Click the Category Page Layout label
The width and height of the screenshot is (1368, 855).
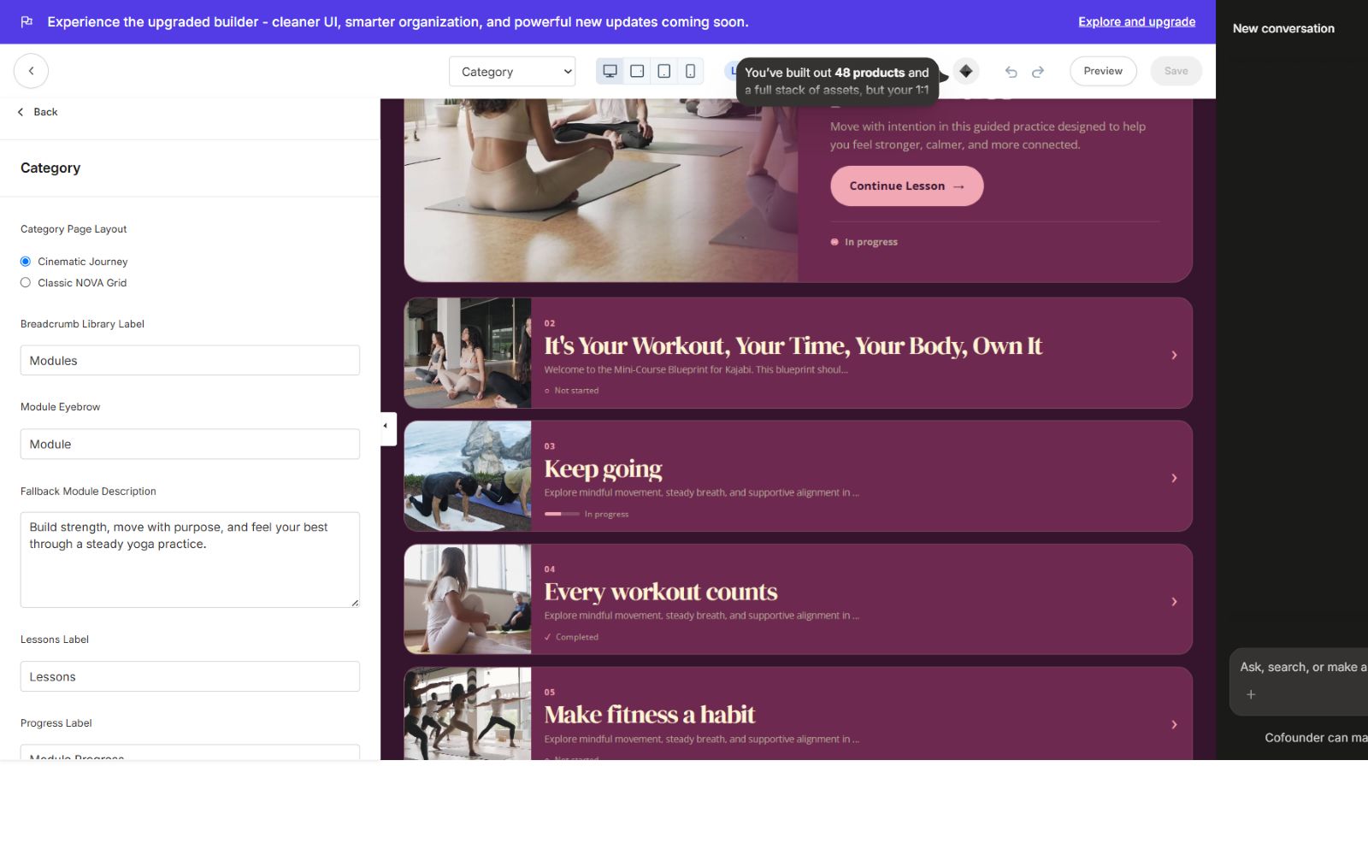click(74, 229)
